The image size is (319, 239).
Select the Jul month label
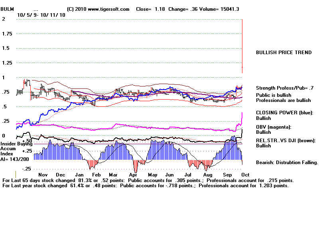pos(188,175)
